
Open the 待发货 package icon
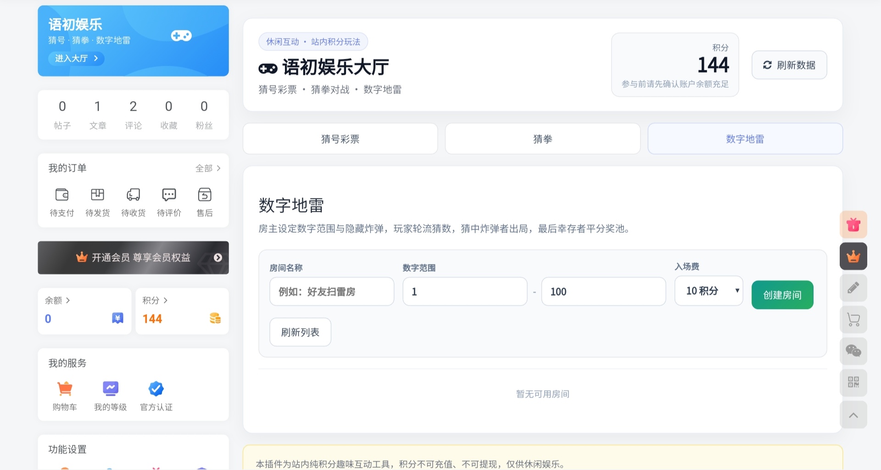(97, 195)
